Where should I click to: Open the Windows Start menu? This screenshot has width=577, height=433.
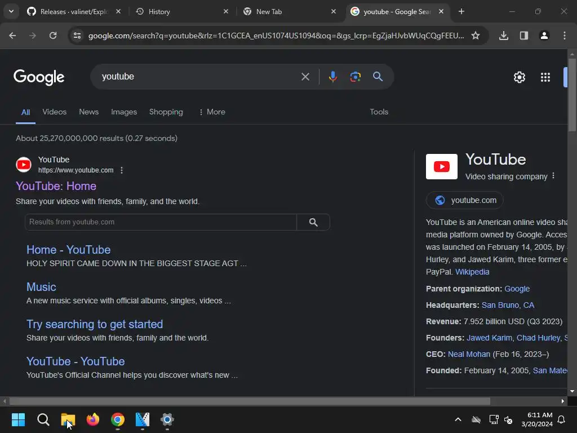point(18,419)
